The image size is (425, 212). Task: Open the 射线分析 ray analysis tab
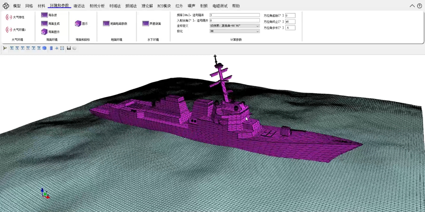pyautogui.click(x=97, y=6)
